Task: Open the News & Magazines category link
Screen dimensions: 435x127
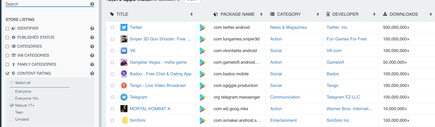Action: pos(289,27)
